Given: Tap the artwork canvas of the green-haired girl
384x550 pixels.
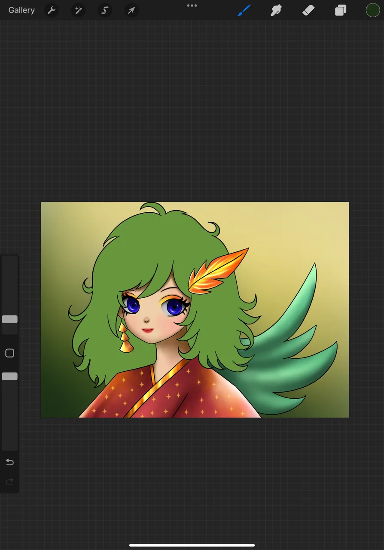Looking at the screenshot, I should tap(195, 310).
